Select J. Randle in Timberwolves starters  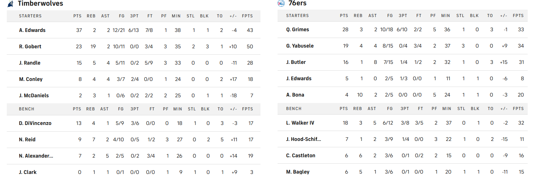point(30,63)
